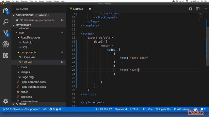The image size is (209, 117).
Task: Expand the iOS folder
Action: pos(20,47)
